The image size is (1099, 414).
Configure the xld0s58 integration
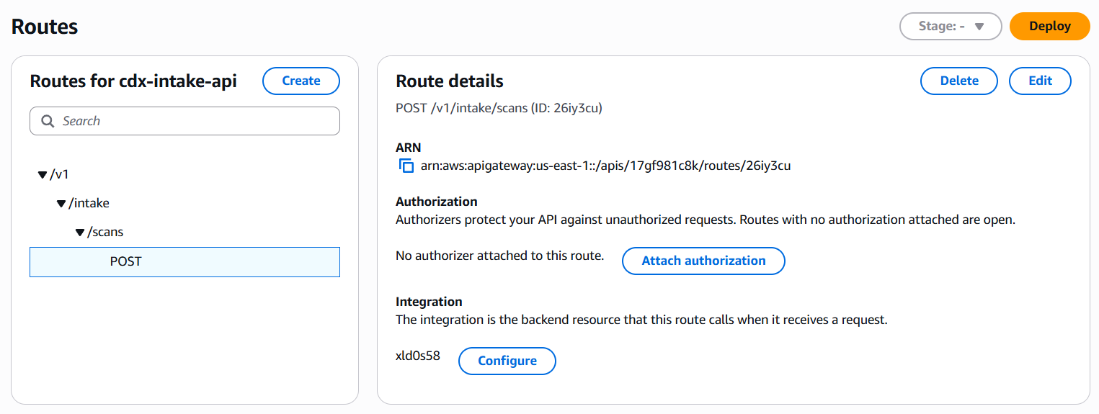tap(507, 361)
